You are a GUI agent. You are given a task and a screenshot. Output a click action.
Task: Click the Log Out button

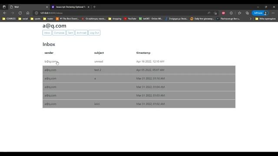point(94,33)
